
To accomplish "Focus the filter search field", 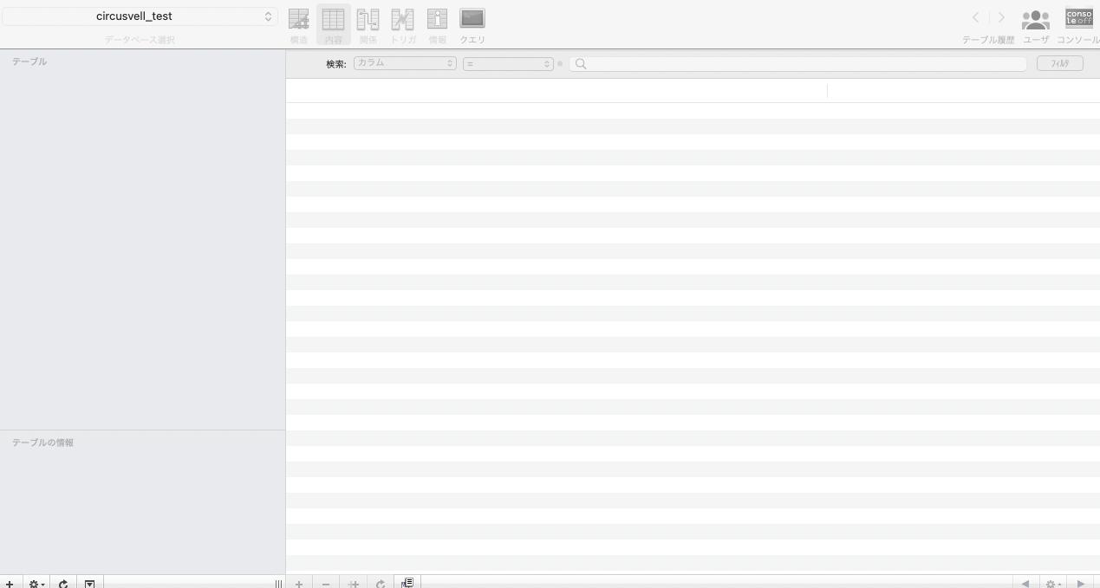I will [797, 63].
